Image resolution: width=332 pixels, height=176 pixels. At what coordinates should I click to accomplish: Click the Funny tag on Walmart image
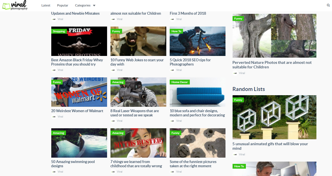(x=57, y=82)
